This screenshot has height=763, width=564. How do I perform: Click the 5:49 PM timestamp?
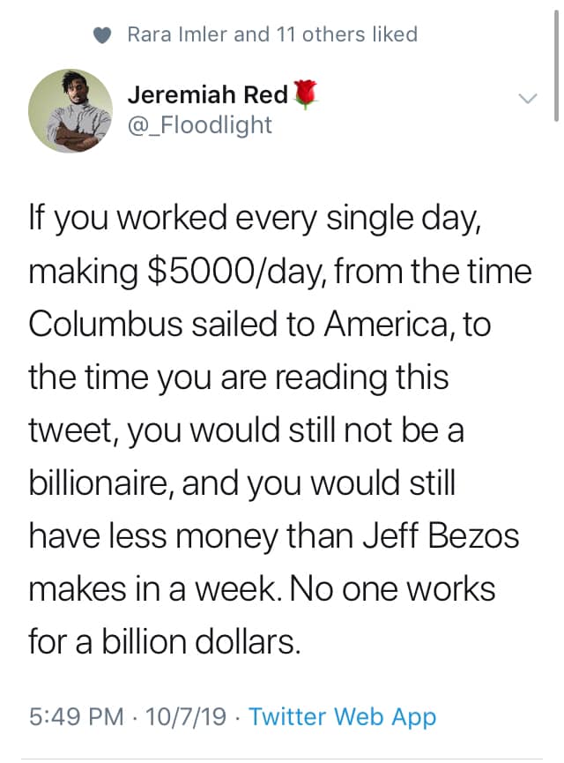tap(77, 717)
